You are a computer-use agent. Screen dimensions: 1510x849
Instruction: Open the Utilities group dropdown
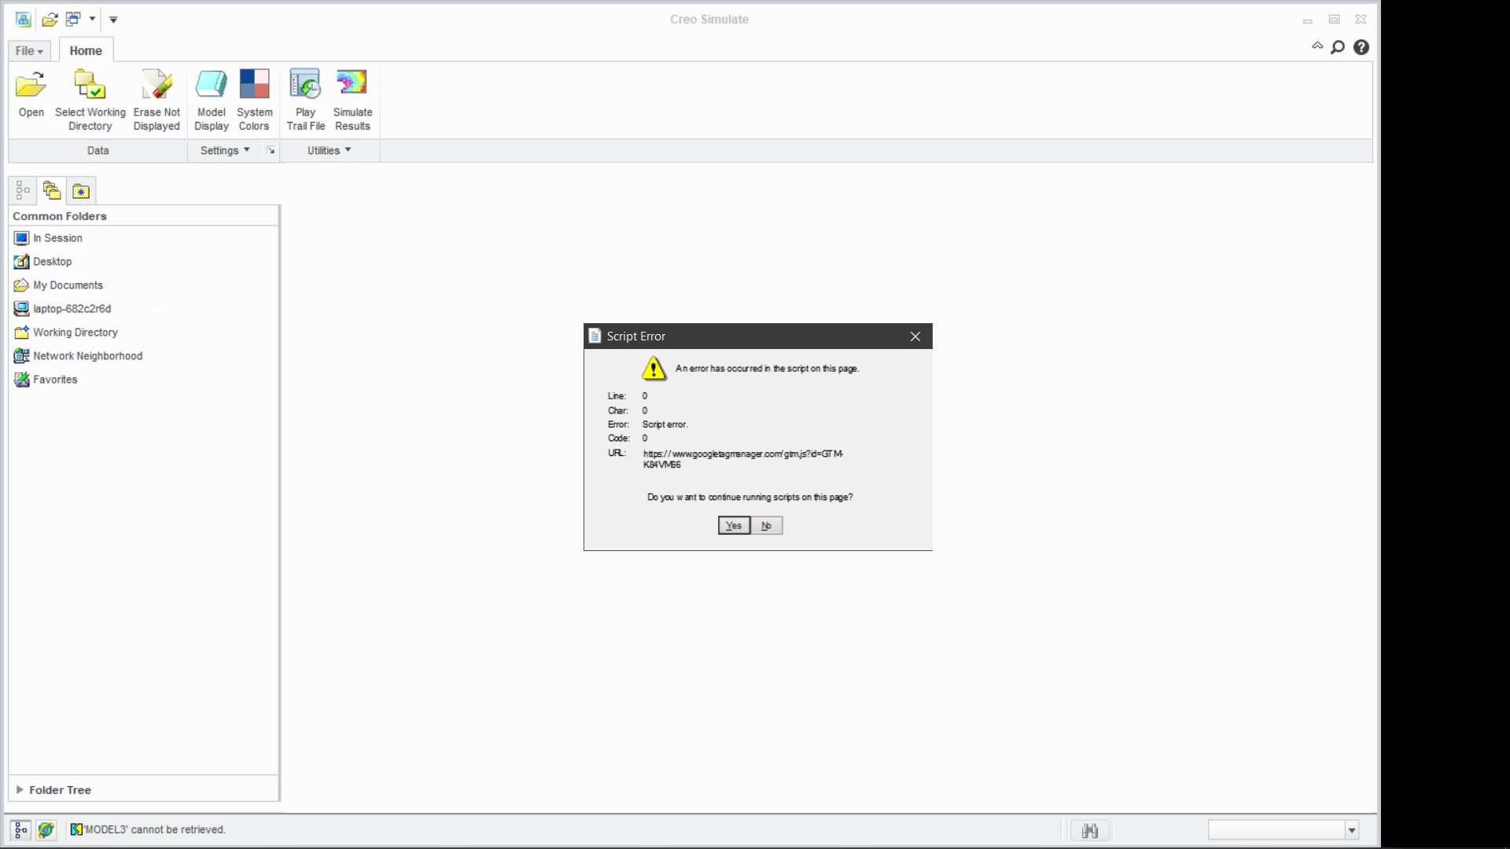329,150
